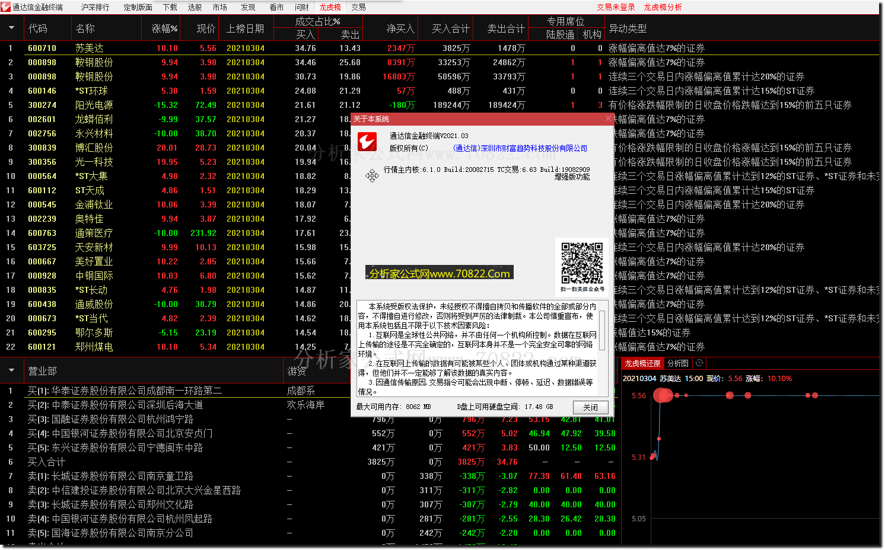
Task: Sort by the 上榜日期 column header
Action: [x=245, y=28]
